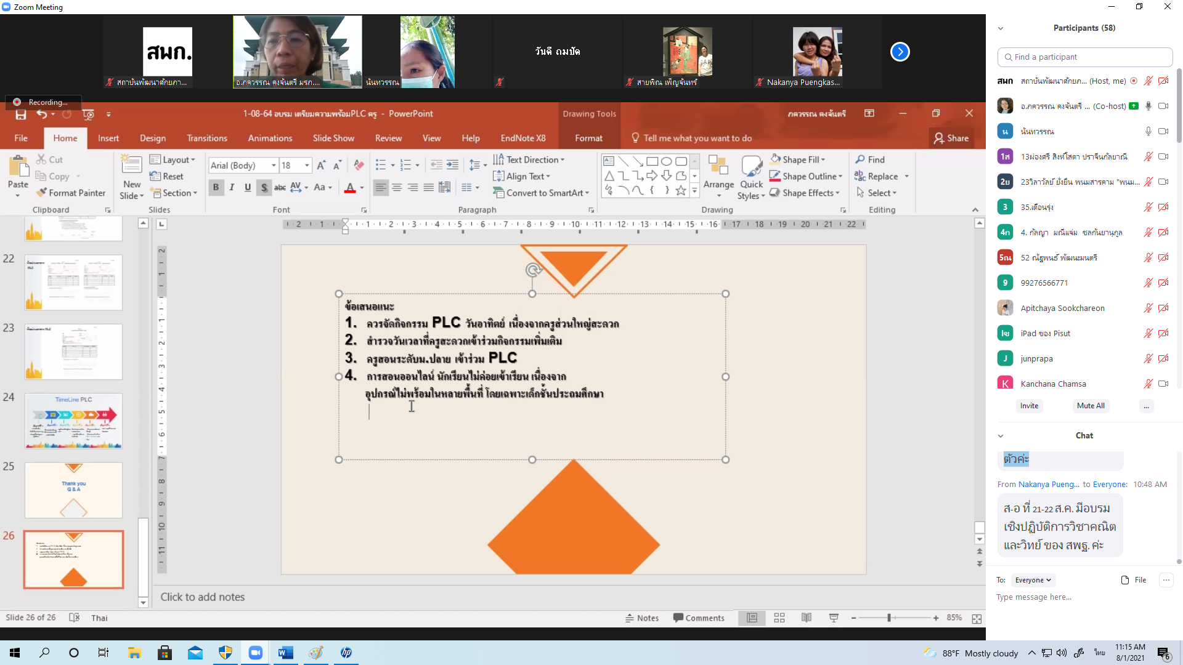Image resolution: width=1183 pixels, height=665 pixels.
Task: Open File Explorer from the taskbar
Action: tap(134, 653)
